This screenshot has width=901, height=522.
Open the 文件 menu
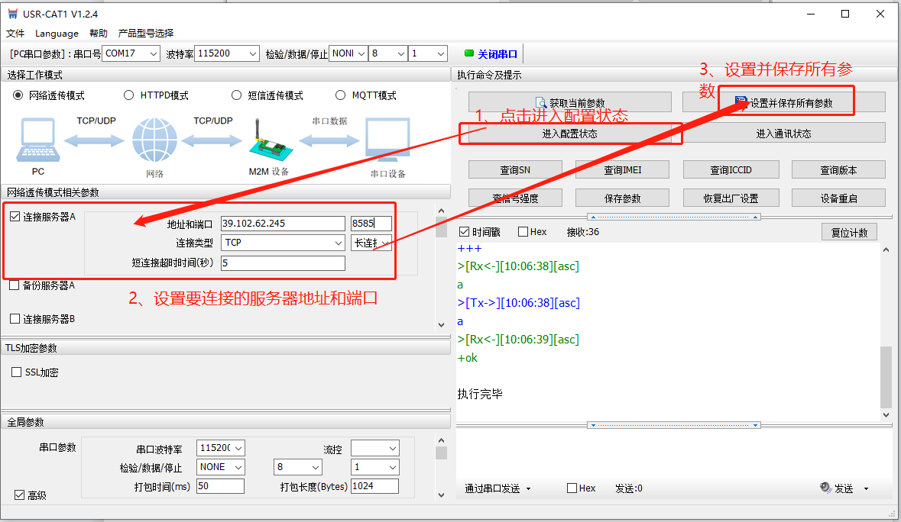(15, 34)
